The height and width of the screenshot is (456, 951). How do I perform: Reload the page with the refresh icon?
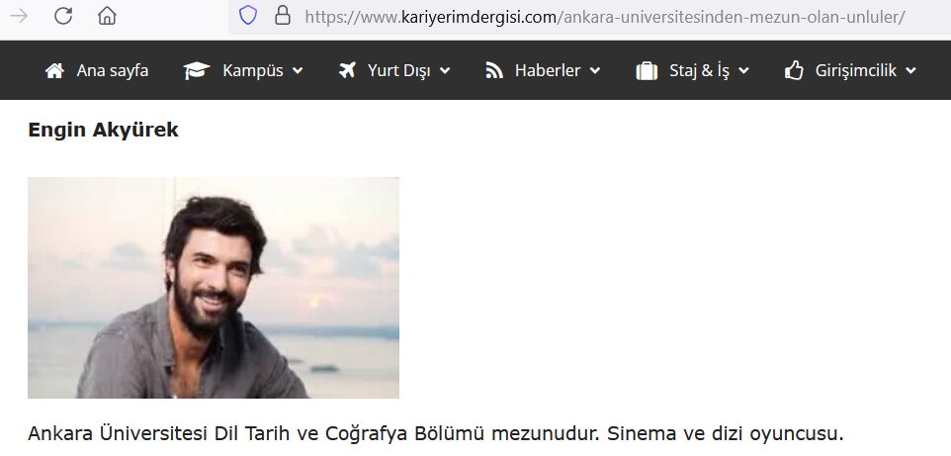pos(63,16)
